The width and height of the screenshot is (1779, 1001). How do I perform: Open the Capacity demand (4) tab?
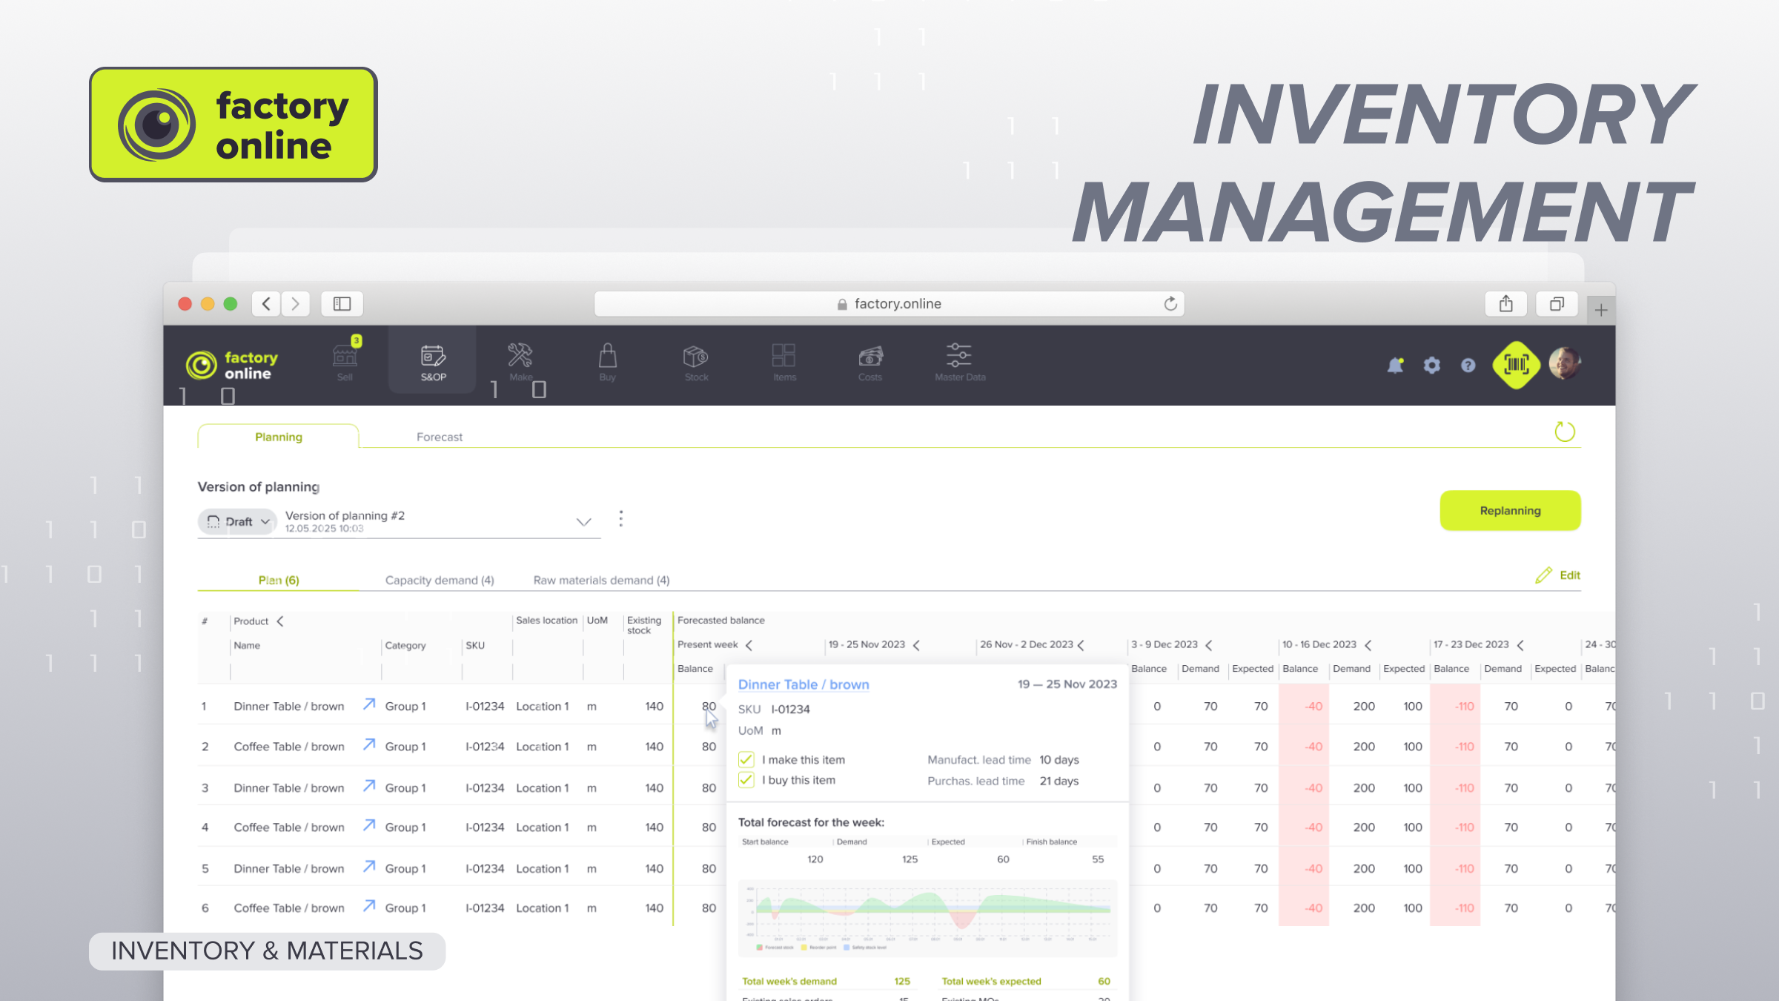tap(440, 580)
